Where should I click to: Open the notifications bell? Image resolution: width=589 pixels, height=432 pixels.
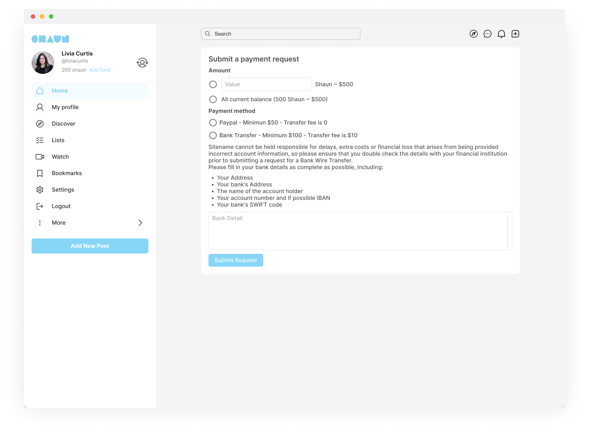pos(501,34)
